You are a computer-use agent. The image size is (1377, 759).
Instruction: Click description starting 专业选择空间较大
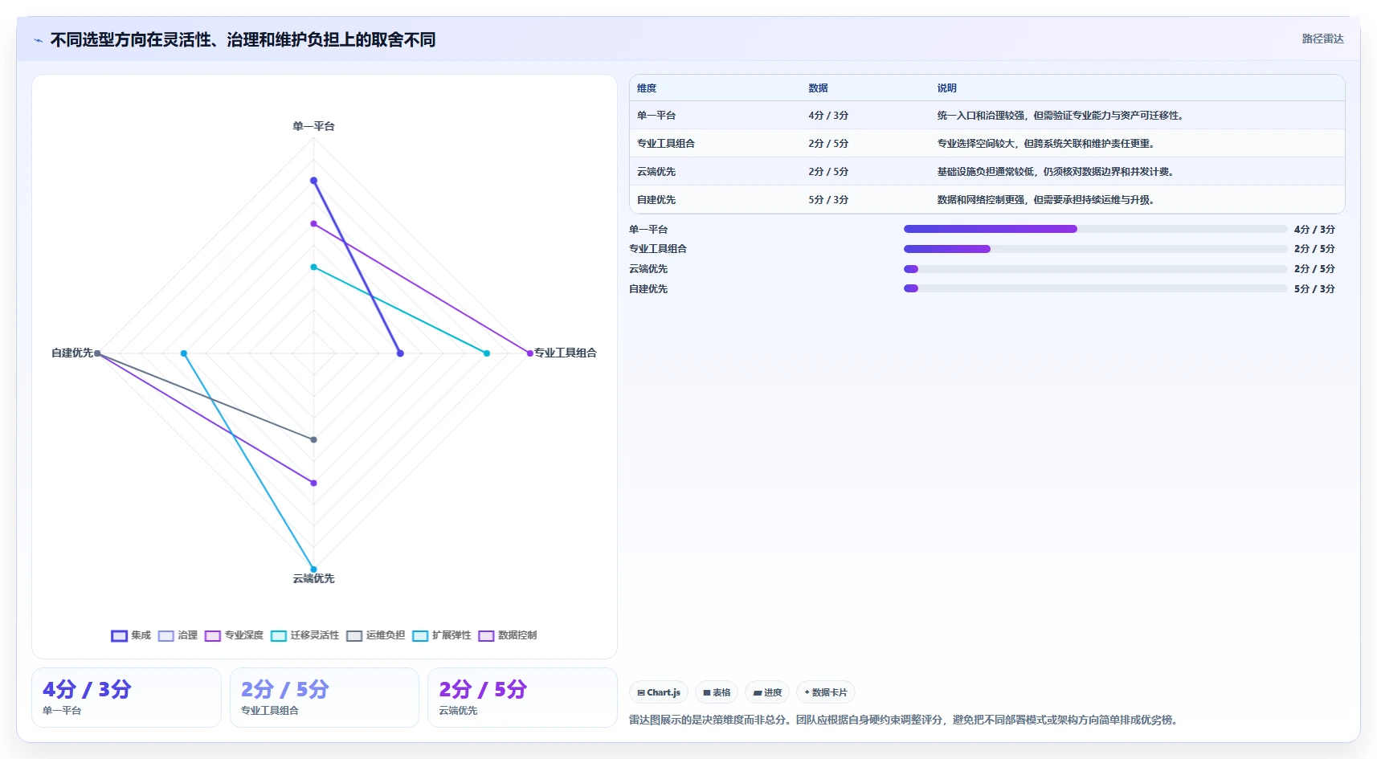[1047, 144]
